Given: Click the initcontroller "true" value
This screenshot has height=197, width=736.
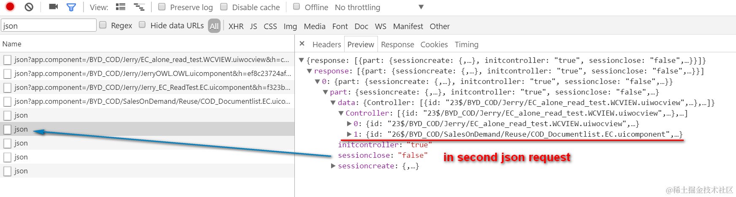Looking at the screenshot, I should [419, 145].
